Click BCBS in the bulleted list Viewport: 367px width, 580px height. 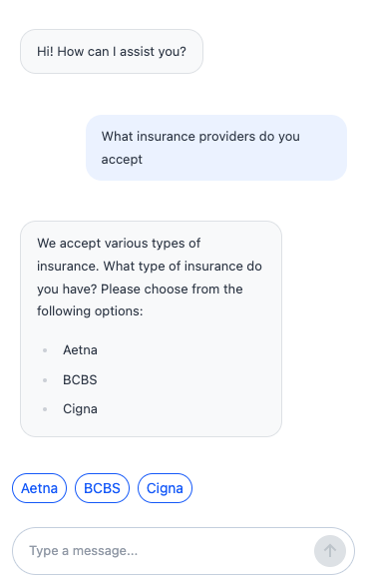[80, 380]
